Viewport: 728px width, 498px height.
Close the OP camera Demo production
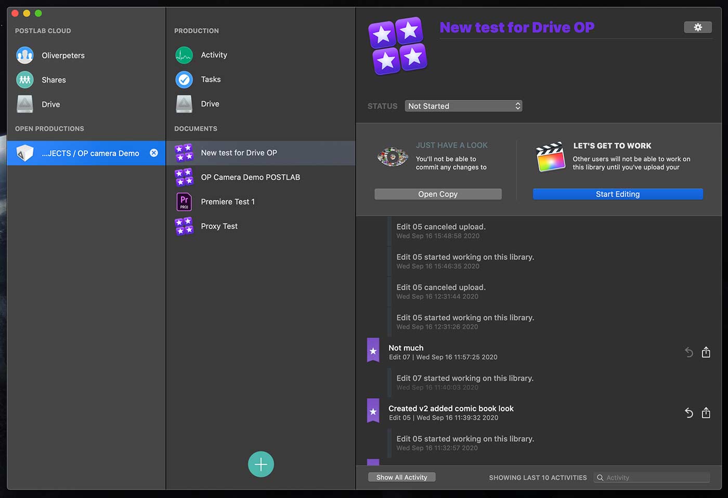point(154,153)
